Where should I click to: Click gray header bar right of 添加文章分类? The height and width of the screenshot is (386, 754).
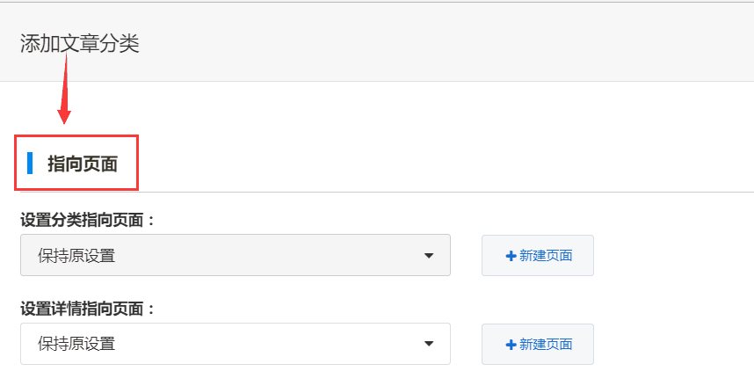(439, 43)
